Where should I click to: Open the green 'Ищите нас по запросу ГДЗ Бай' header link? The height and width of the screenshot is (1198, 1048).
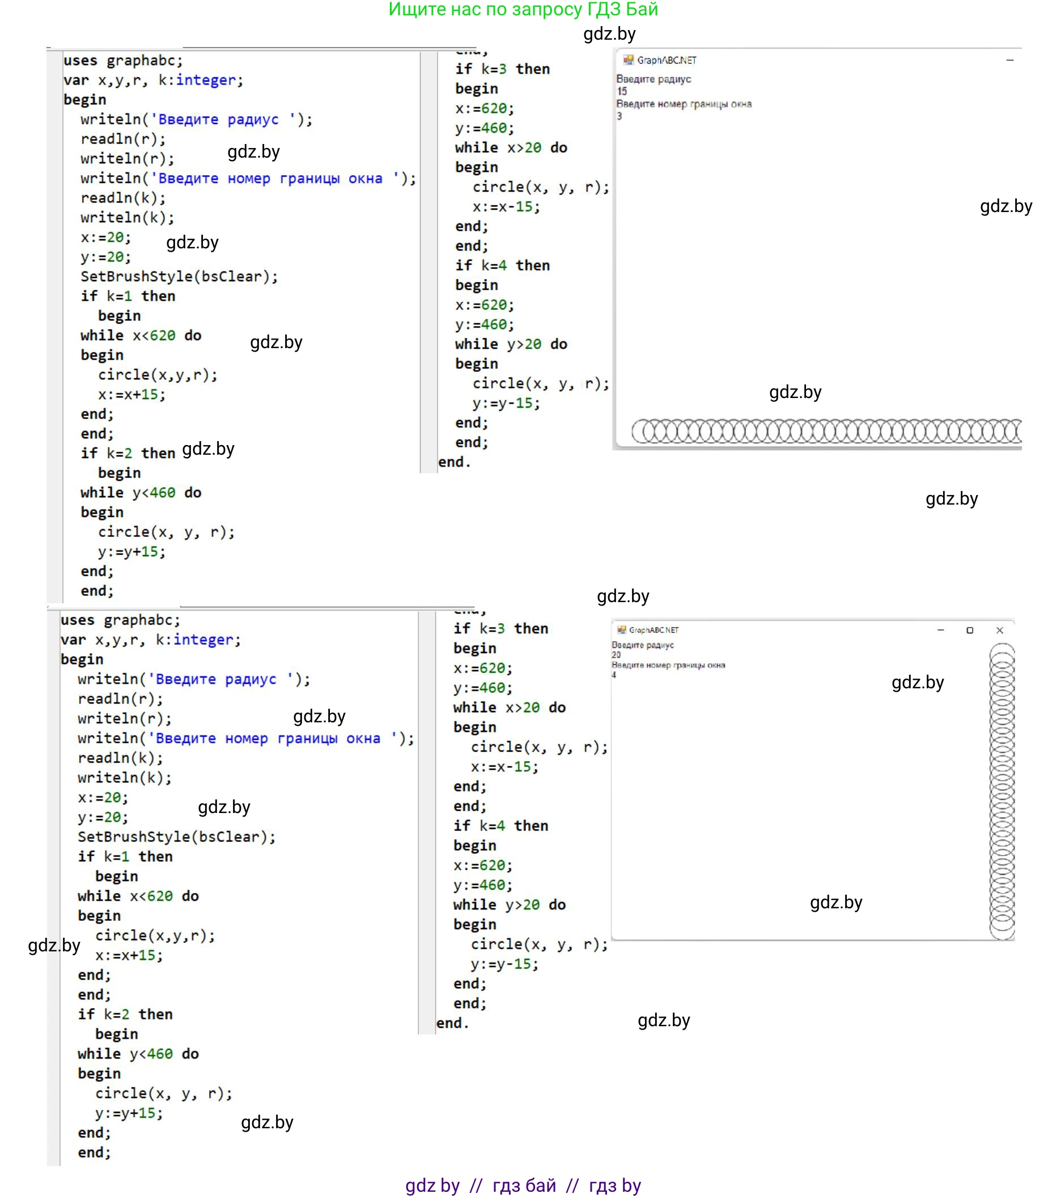(x=523, y=10)
